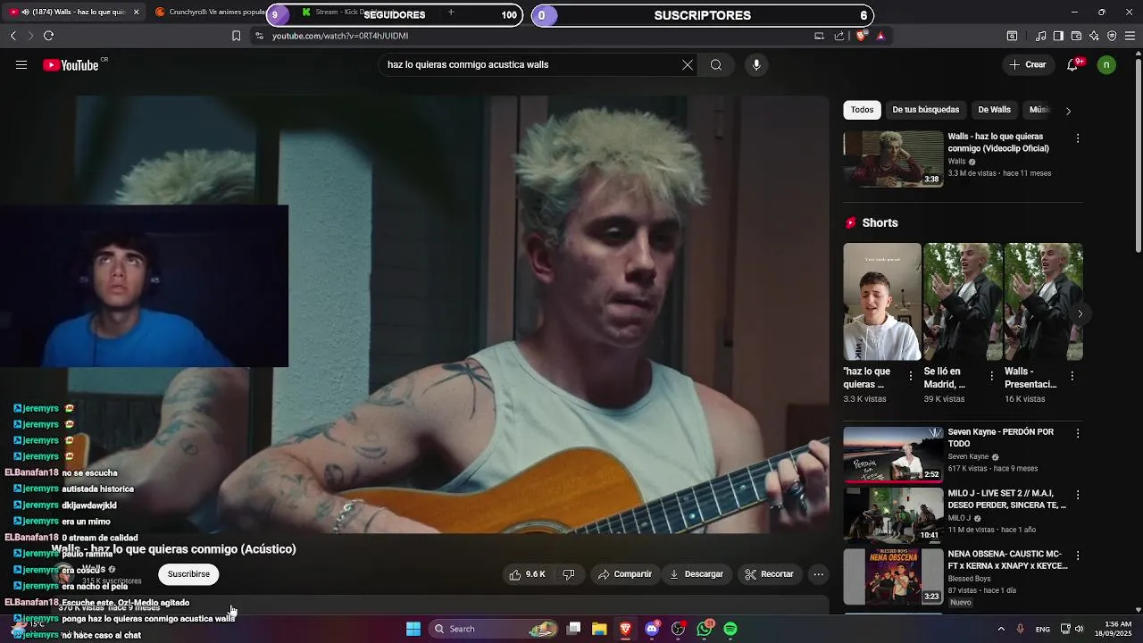Open the Walls Videoclip Oficial thumbnail
The width and height of the screenshot is (1143, 643).
point(893,159)
